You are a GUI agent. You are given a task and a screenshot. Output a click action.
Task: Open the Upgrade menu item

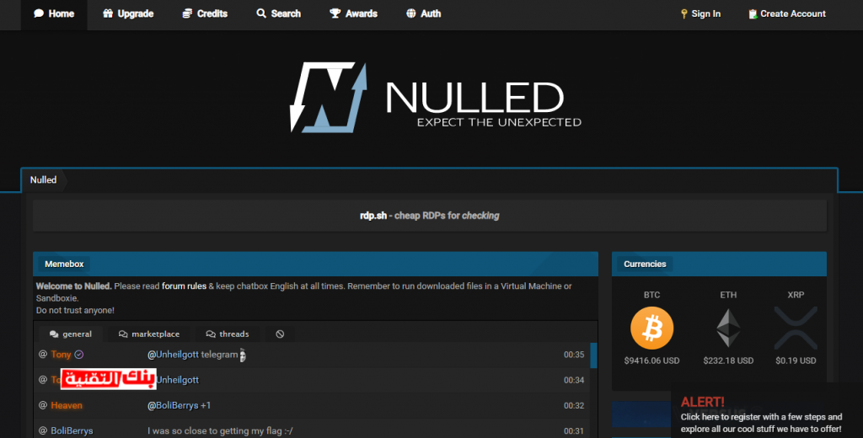128,13
